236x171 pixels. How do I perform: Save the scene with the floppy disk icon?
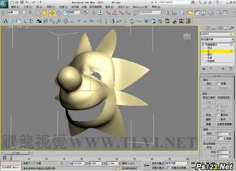[x=22, y=2]
